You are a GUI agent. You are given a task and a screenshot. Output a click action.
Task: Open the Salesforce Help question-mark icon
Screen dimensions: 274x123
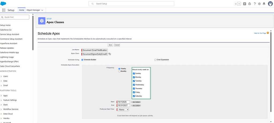pyautogui.click(x=255, y=4)
